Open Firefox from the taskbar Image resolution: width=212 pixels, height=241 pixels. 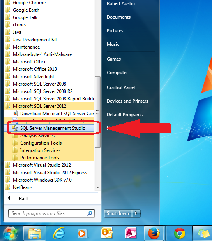[x=154, y=234]
